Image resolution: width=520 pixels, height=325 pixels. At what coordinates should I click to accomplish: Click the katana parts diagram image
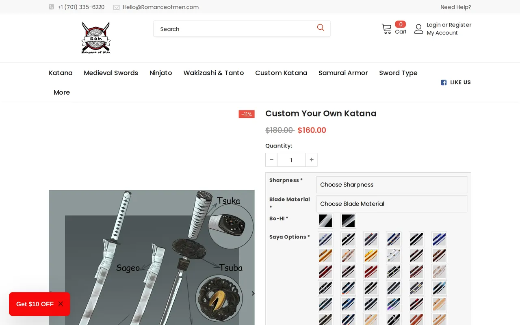[x=152, y=258]
